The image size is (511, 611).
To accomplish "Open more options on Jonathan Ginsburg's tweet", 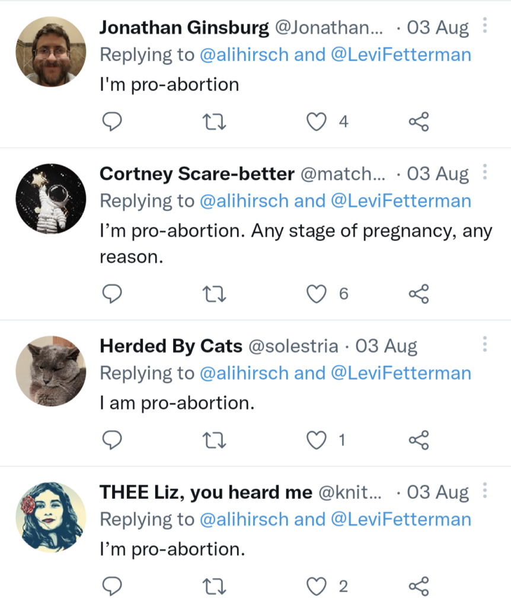I will coord(486,27).
